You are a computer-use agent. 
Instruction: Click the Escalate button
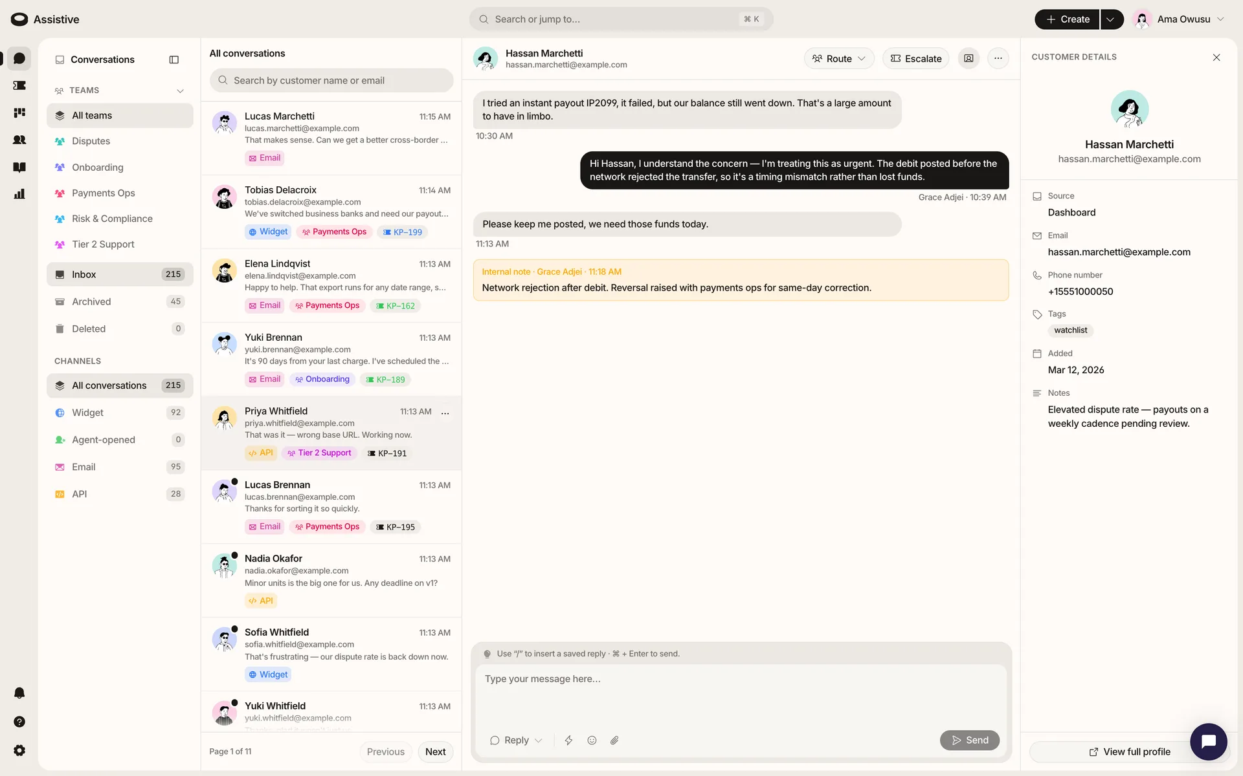click(916, 58)
